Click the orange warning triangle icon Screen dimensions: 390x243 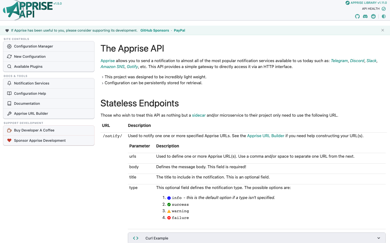169,211
